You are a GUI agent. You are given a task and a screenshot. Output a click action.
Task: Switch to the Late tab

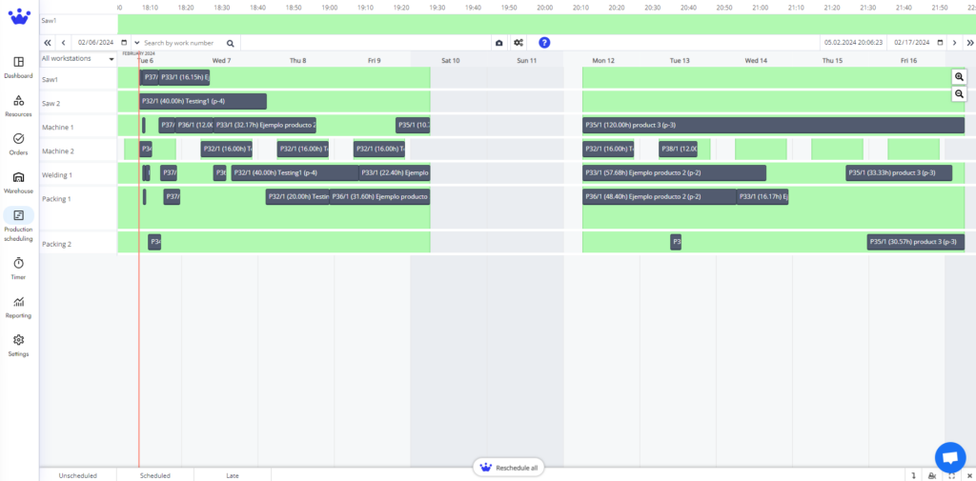233,475
